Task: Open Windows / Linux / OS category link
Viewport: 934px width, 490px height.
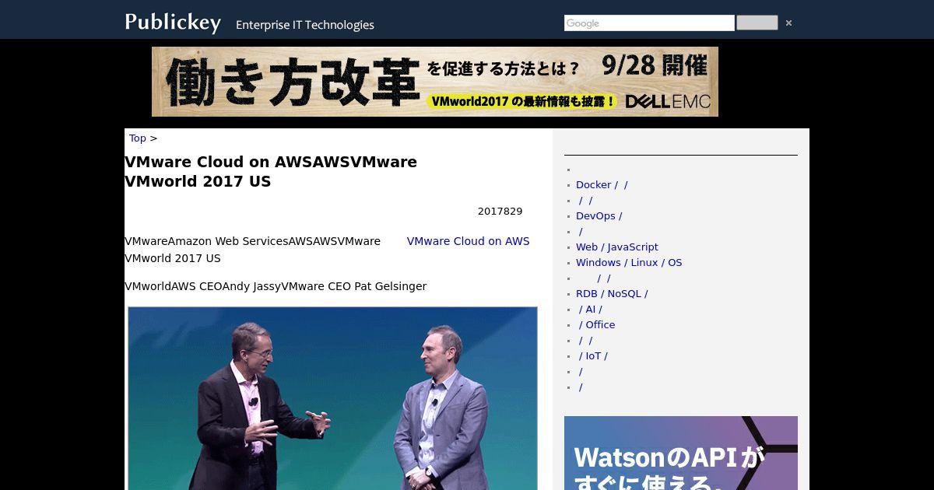Action: tap(629, 263)
